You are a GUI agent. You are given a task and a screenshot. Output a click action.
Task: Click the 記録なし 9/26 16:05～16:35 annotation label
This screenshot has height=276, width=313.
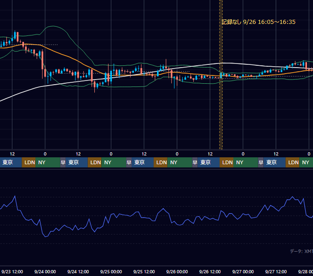coord(259,22)
